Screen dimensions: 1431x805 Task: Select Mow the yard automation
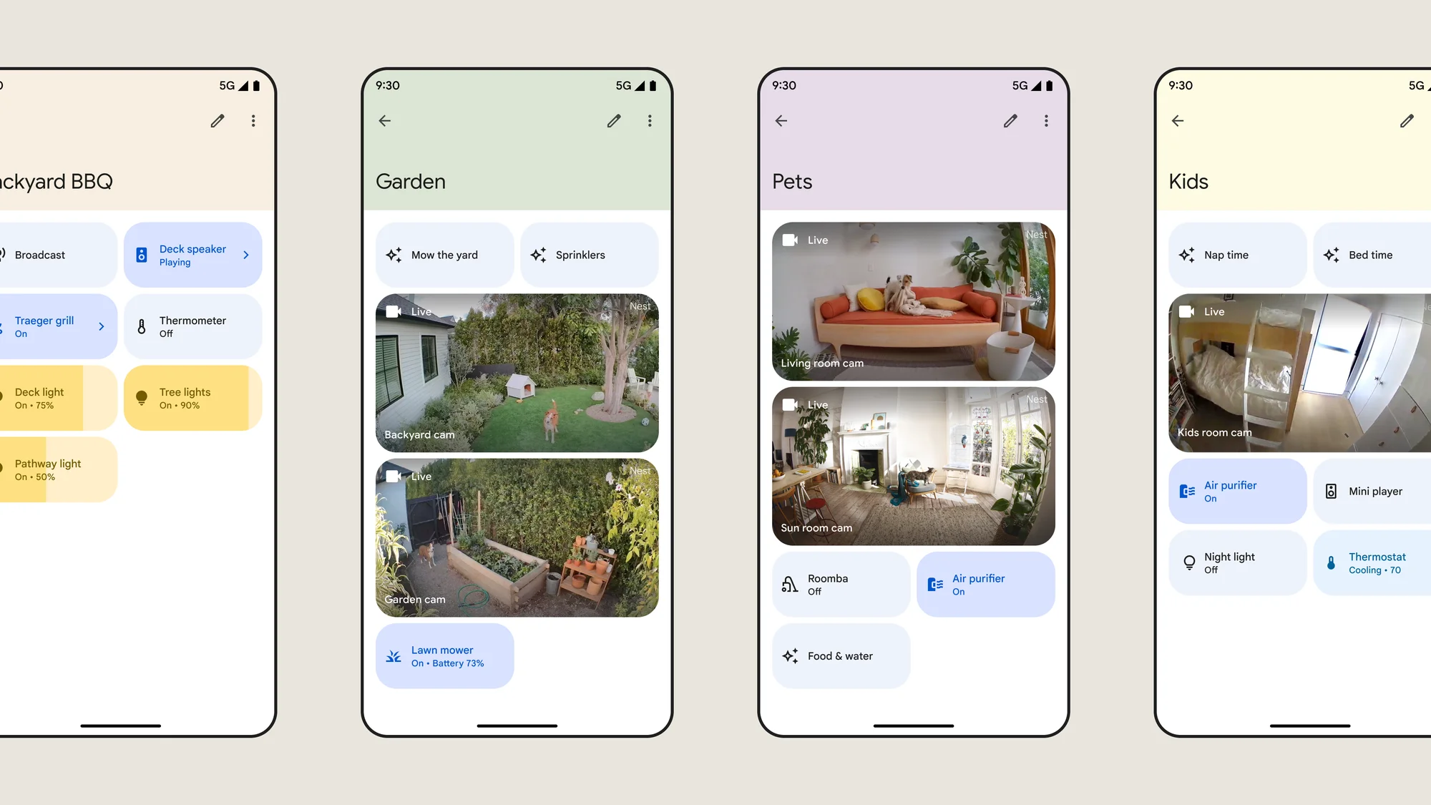click(444, 255)
